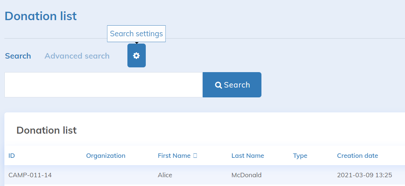This screenshot has height=186, width=405.
Task: Sort by the ID column header
Action: point(12,156)
